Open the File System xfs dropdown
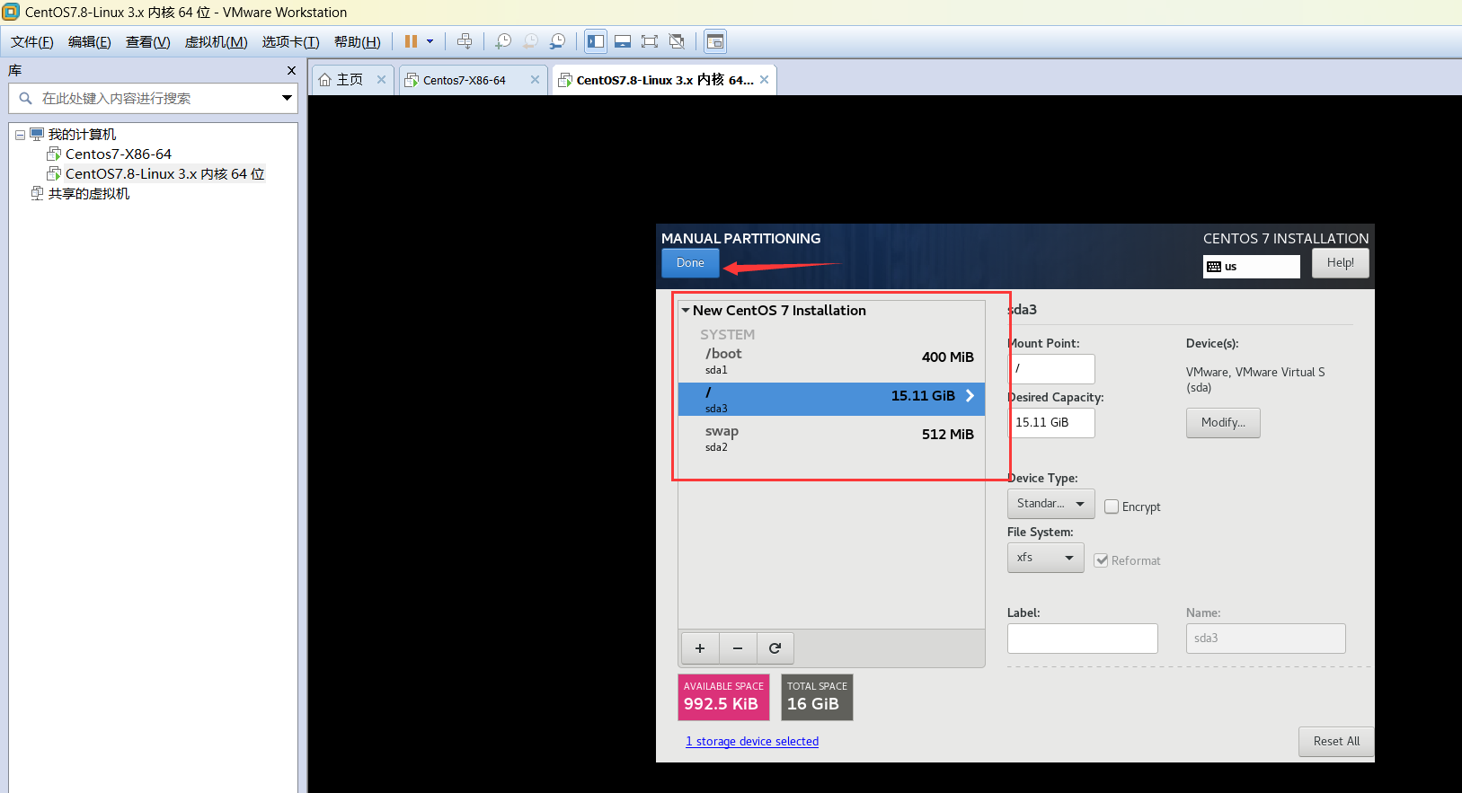This screenshot has height=793, width=1462. click(1045, 558)
